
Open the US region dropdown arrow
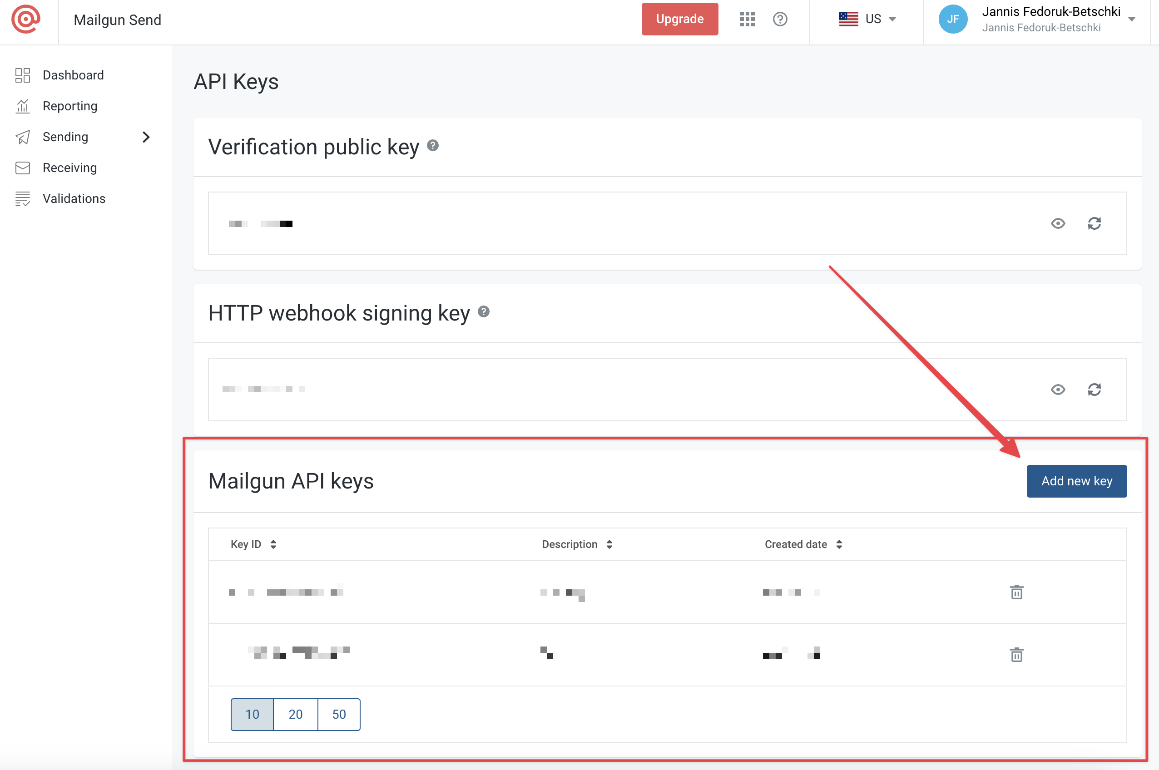pos(892,19)
